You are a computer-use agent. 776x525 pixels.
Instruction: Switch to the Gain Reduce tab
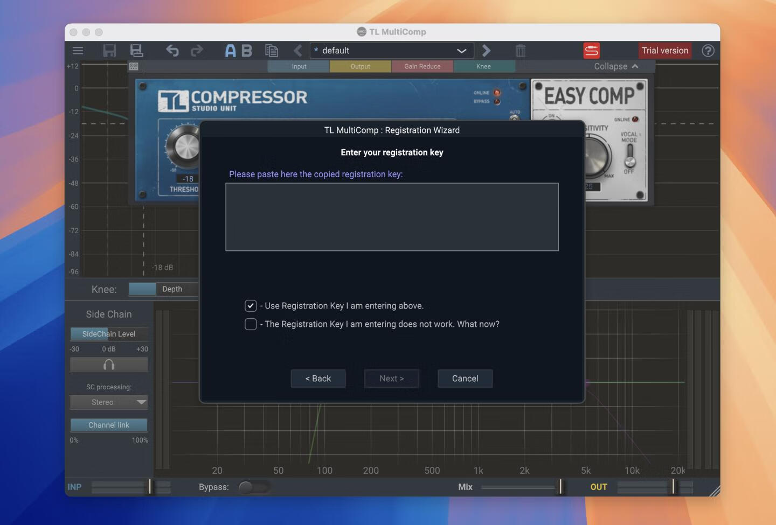coord(422,66)
